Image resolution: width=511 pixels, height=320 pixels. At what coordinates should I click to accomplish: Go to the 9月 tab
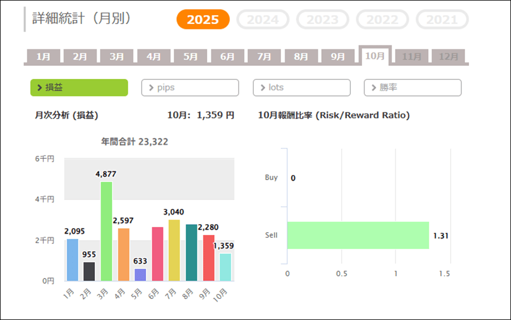338,57
